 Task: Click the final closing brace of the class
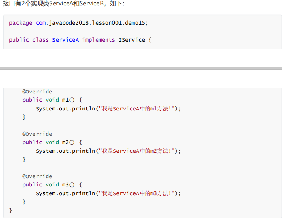pos(11,210)
